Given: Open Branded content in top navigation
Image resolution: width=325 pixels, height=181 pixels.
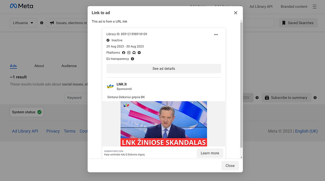Looking at the screenshot, I should point(294,7).
